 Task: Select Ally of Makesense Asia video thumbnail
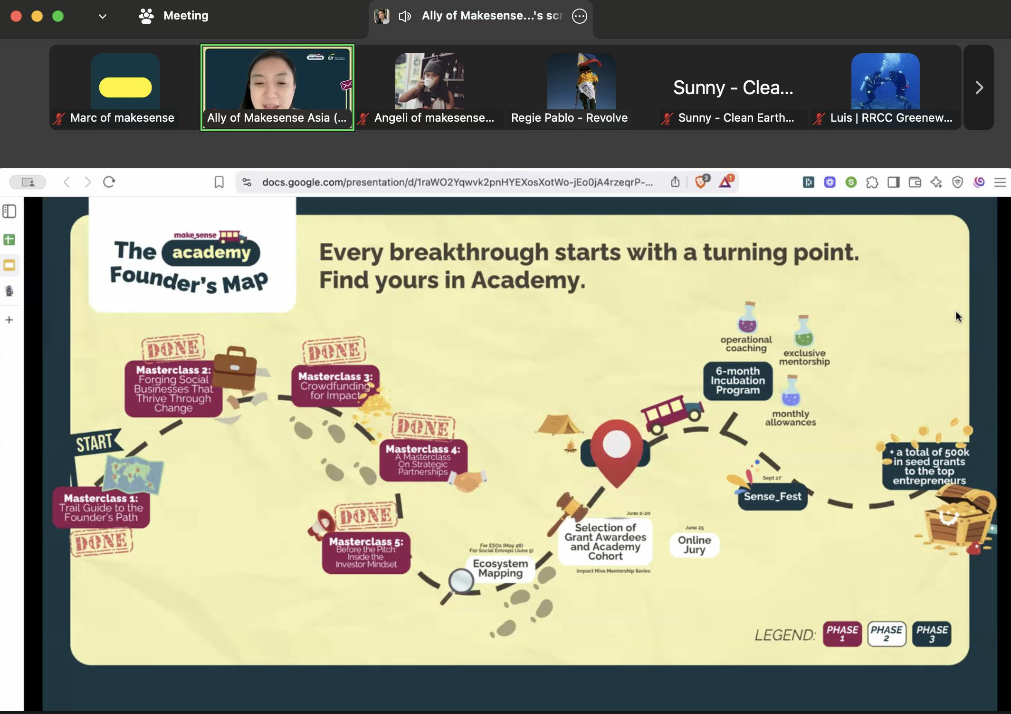point(277,87)
